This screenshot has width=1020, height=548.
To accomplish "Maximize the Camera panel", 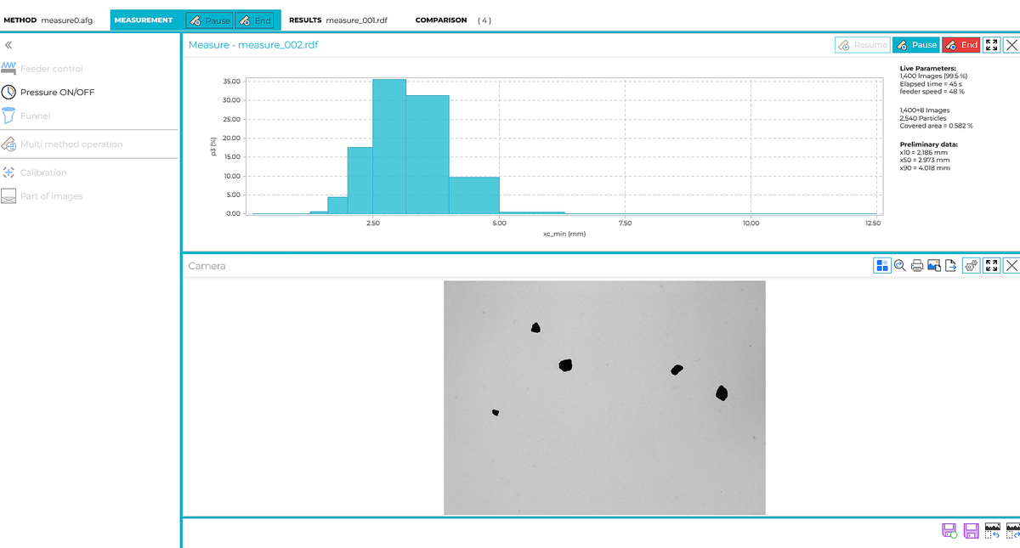I will tap(991, 266).
